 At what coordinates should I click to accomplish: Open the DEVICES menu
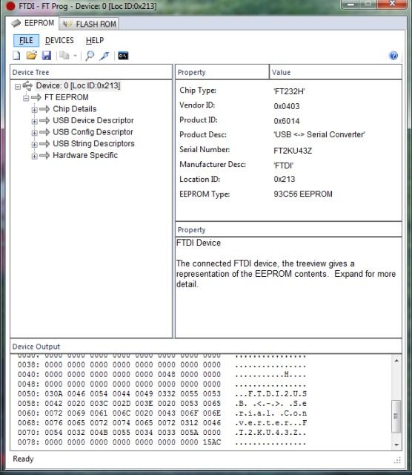(59, 40)
